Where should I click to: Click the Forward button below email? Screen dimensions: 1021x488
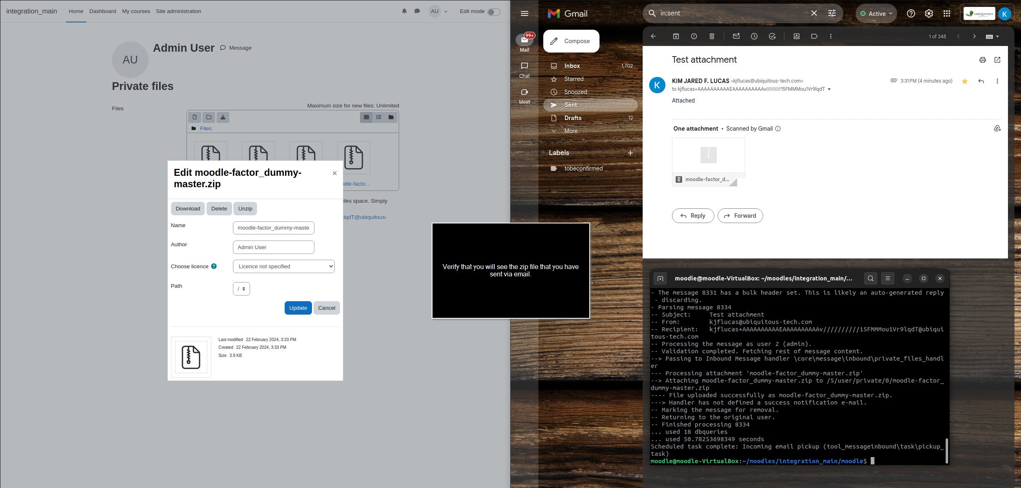(x=740, y=216)
